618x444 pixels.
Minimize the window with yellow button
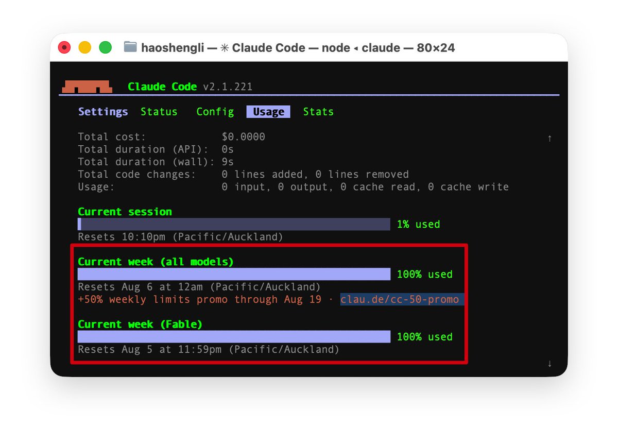coord(85,47)
